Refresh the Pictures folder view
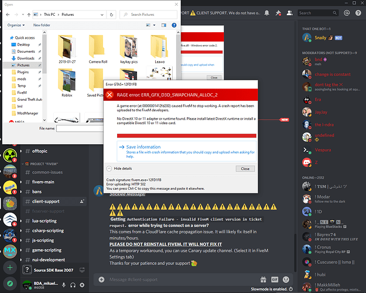This screenshot has width=366, height=293. pos(111,15)
